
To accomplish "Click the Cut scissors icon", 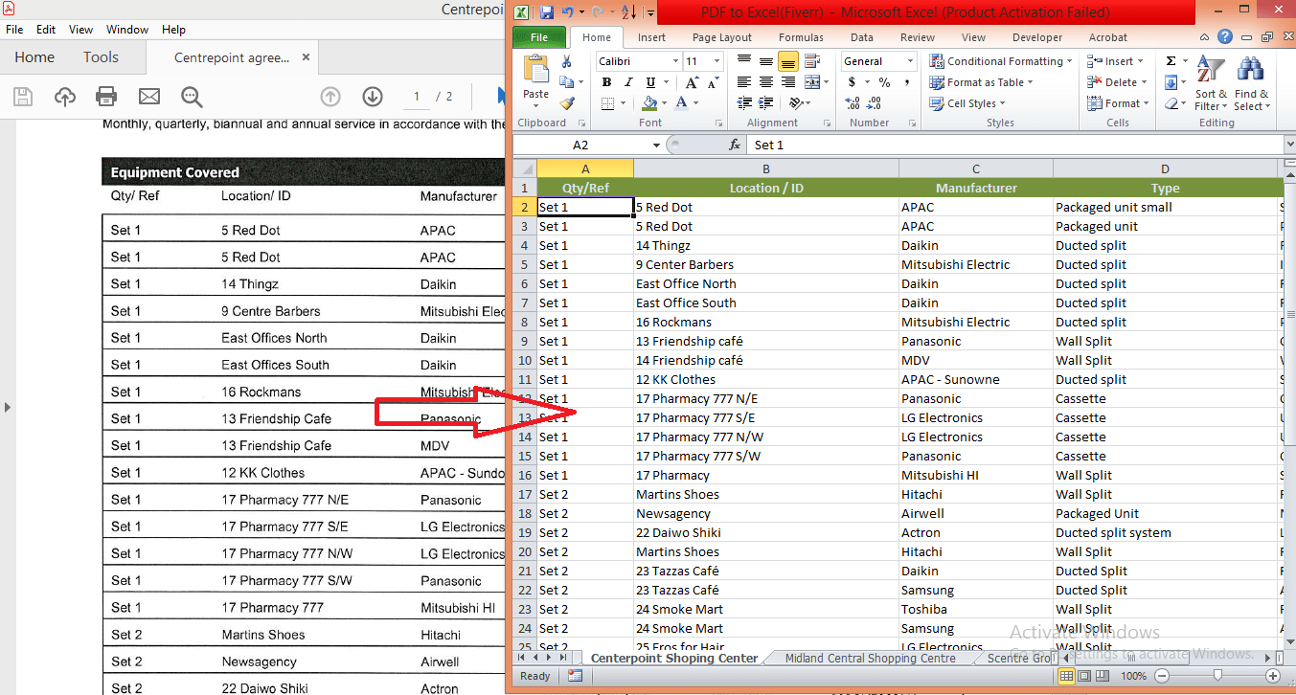I will 566,61.
